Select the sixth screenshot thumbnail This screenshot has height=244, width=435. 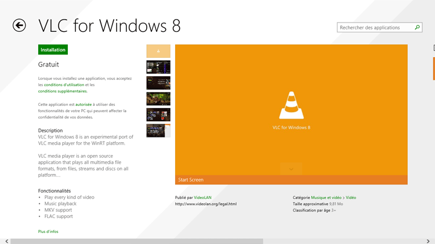click(158, 130)
